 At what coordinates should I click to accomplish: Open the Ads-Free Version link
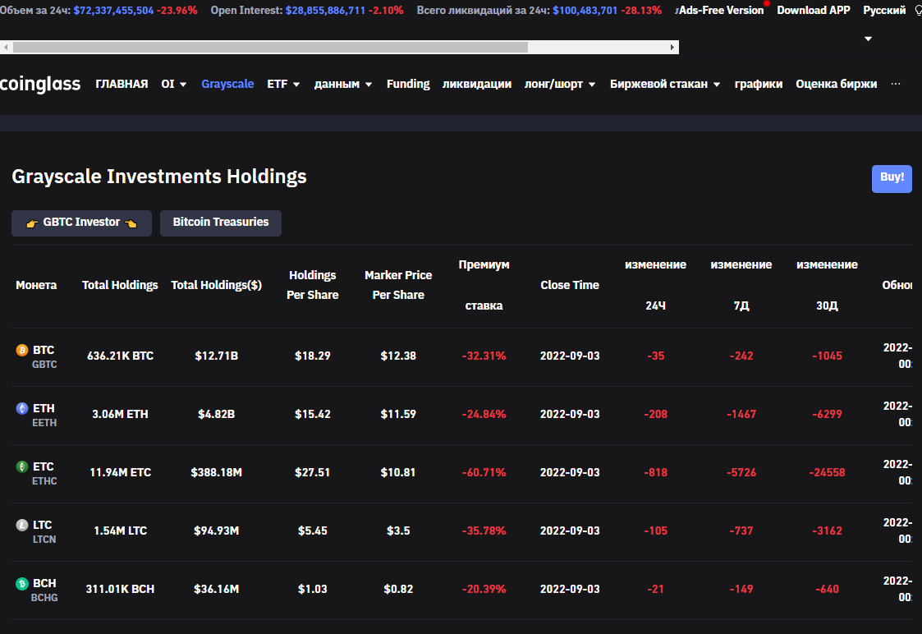click(721, 11)
